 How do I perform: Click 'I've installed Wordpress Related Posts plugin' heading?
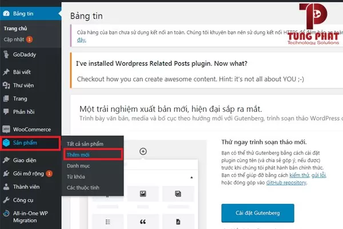(162, 64)
